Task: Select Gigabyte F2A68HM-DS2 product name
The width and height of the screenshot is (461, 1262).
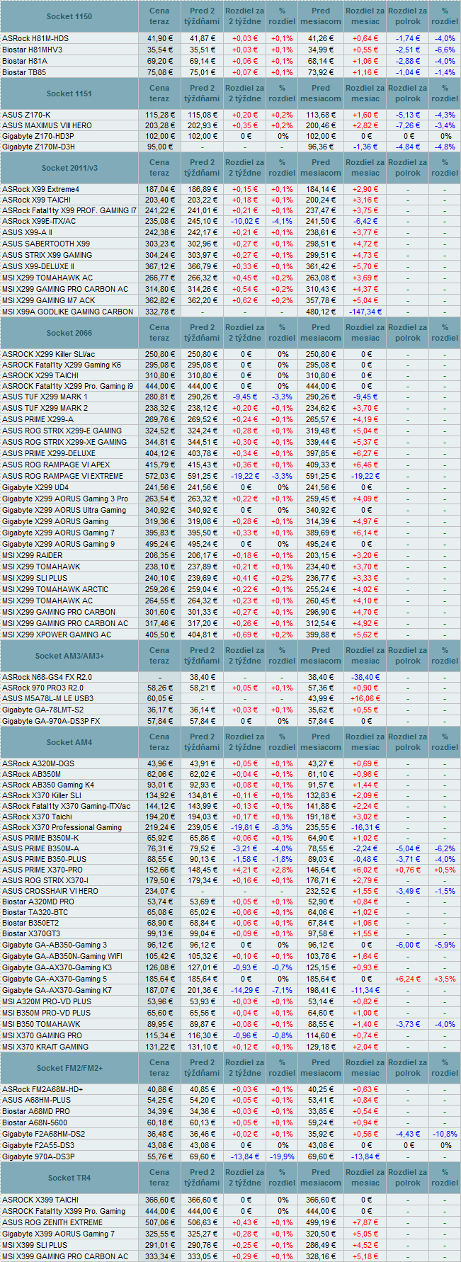Action: click(x=43, y=1134)
